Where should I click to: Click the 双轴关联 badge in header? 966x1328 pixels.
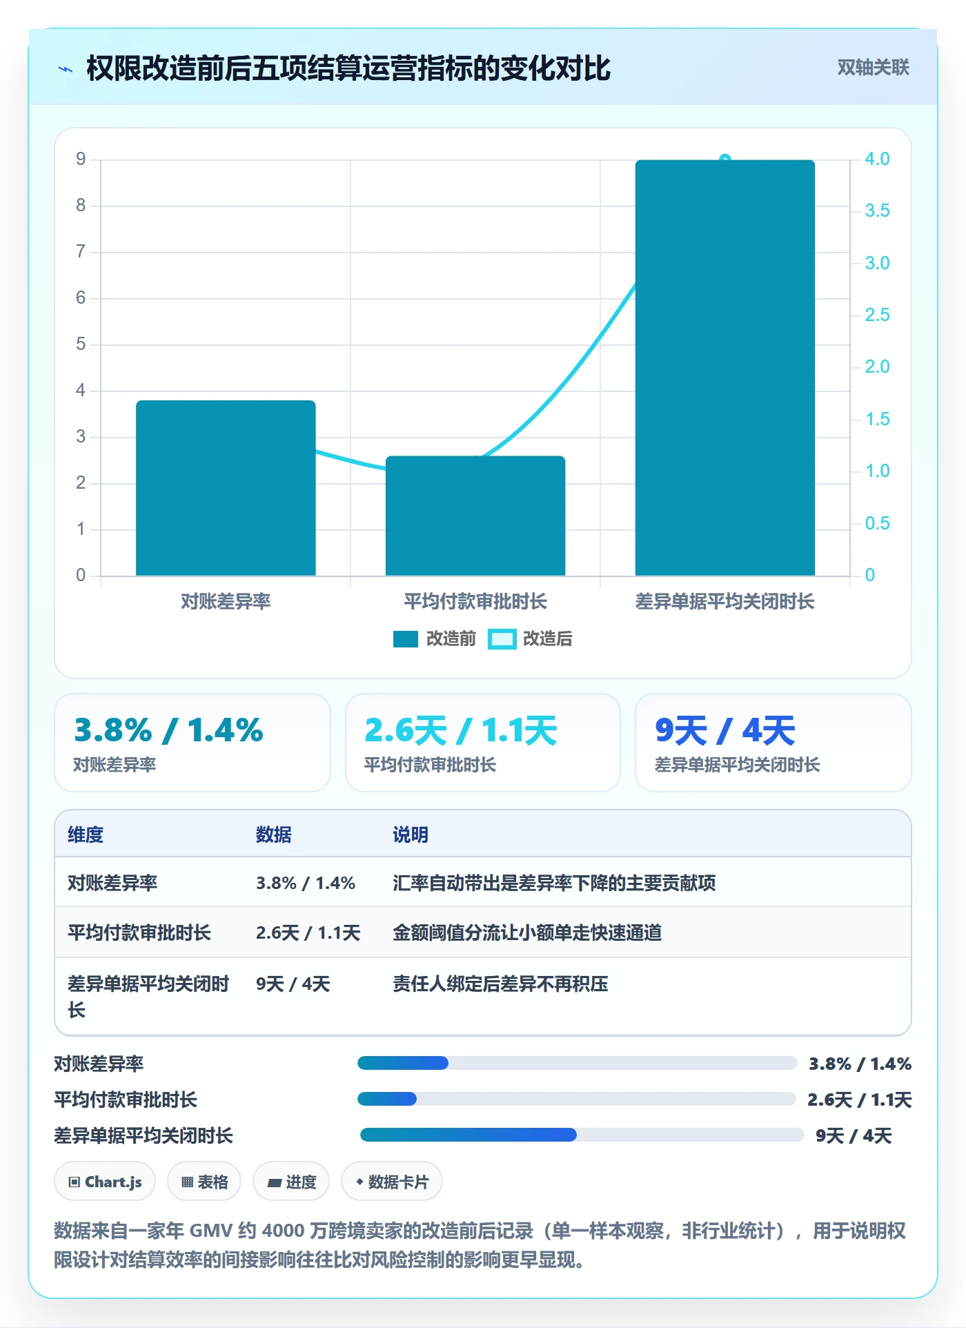point(873,67)
